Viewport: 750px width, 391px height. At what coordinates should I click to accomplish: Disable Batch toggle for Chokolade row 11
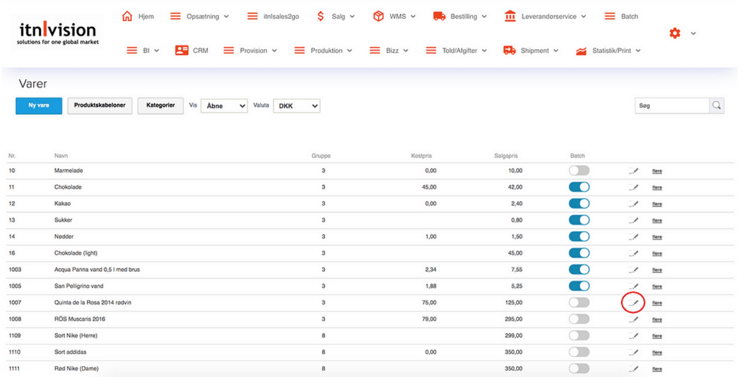[x=579, y=187]
